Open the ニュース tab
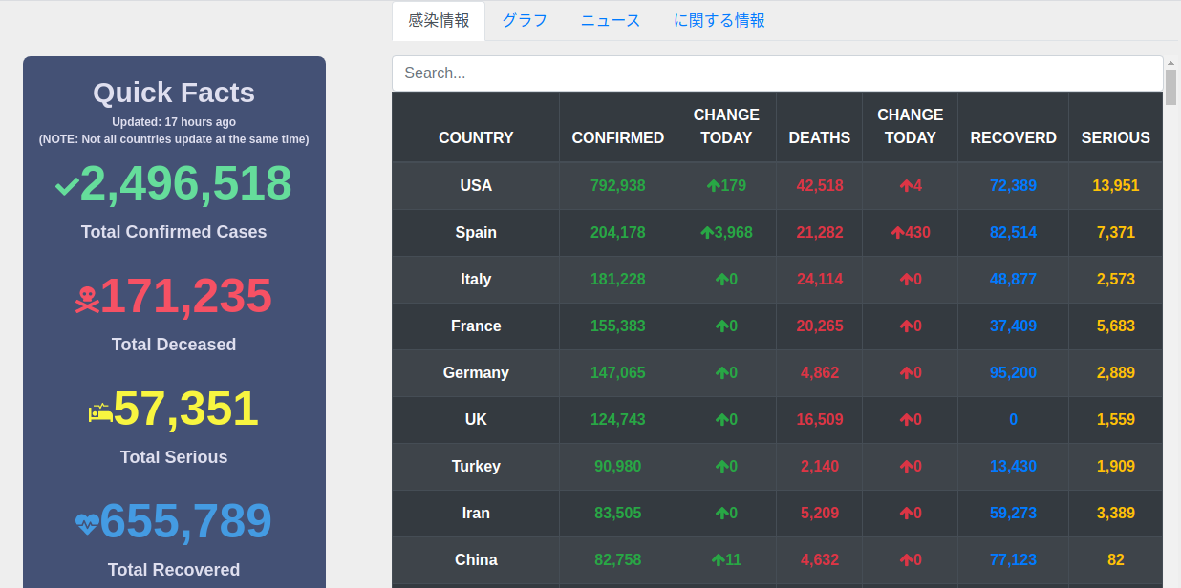1181x588 pixels. 610,20
